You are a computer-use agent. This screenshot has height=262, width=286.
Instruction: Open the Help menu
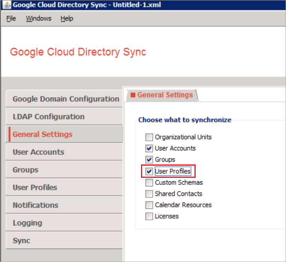67,18
